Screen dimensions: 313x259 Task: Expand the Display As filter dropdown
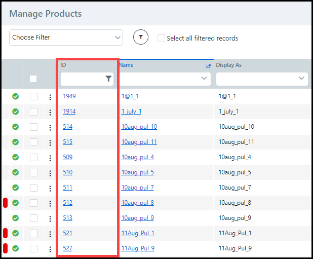[x=302, y=79]
